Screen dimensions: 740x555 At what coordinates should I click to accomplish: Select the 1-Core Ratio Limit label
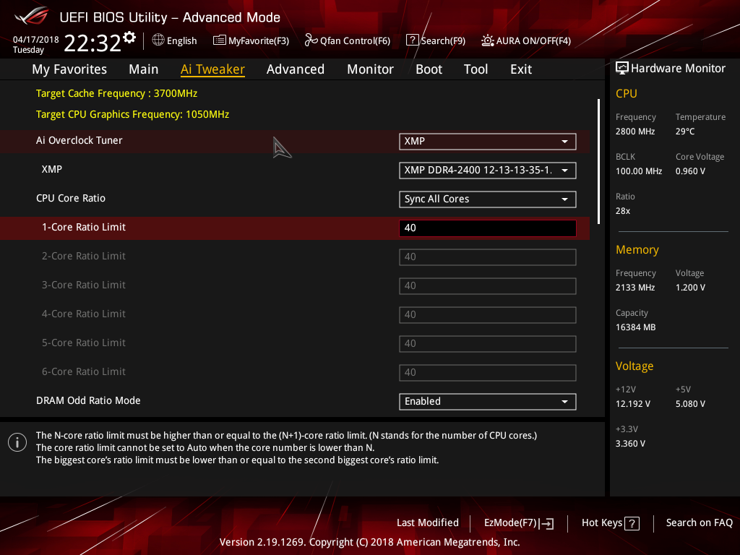pos(84,227)
